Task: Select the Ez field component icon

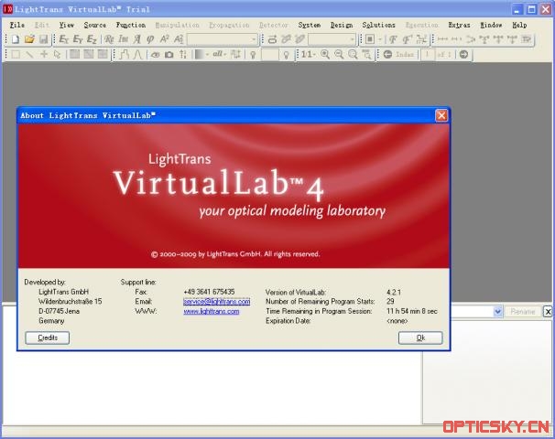Action: pos(92,39)
